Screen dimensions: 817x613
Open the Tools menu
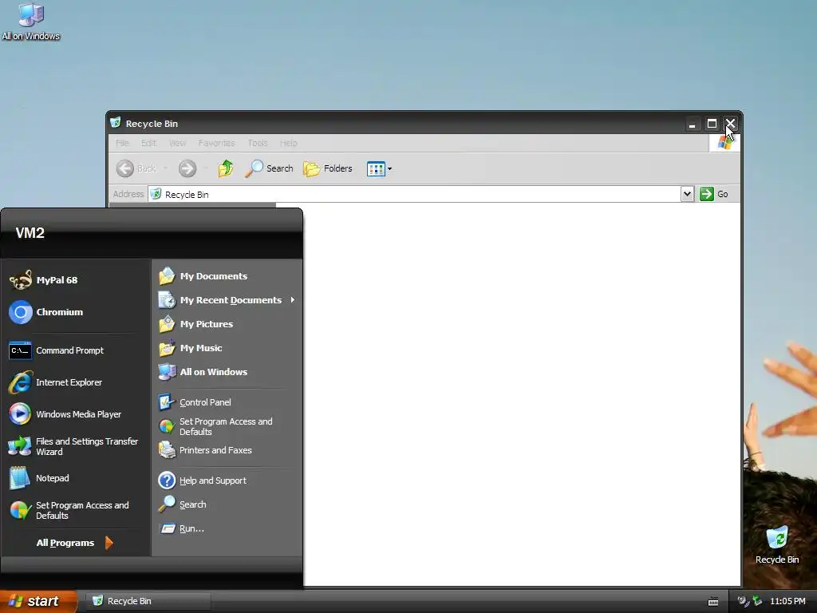coord(258,143)
